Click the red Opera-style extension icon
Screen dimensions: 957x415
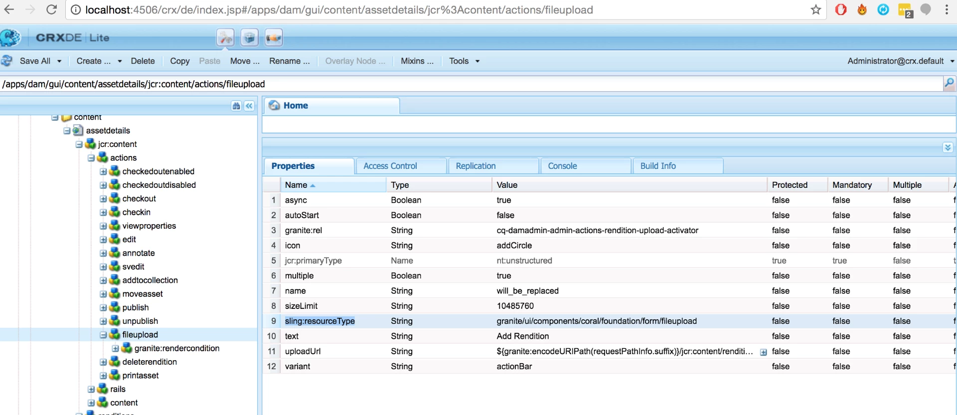[x=841, y=9]
